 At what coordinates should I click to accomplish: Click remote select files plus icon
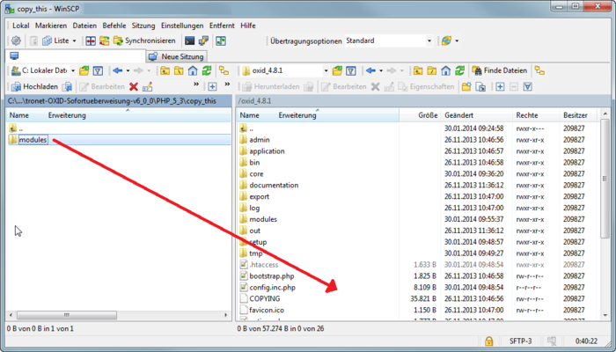(x=500, y=87)
